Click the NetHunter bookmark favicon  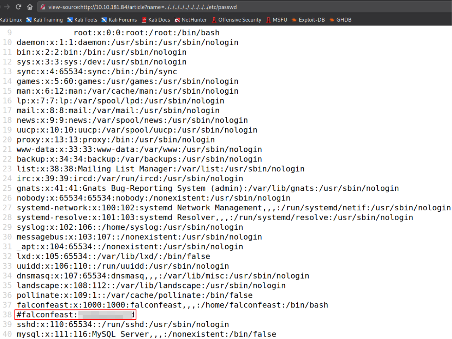click(x=177, y=20)
